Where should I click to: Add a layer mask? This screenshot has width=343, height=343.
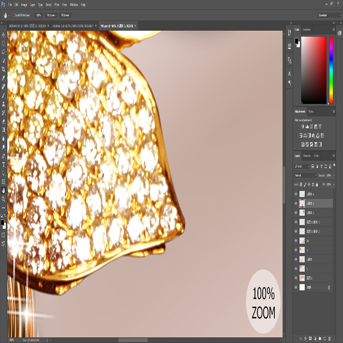[310, 338]
